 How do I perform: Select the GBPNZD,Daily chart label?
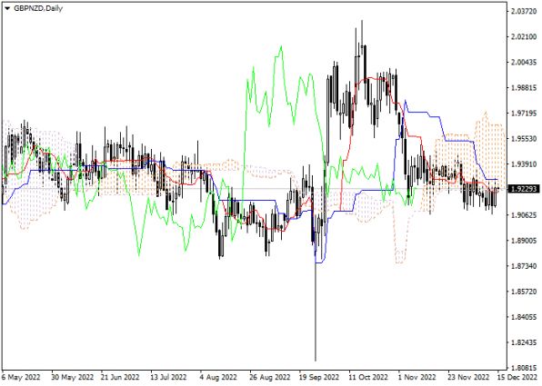[38, 8]
